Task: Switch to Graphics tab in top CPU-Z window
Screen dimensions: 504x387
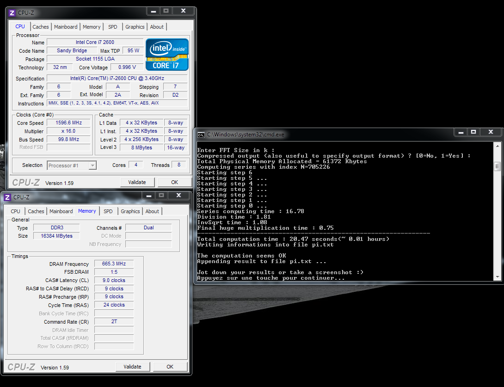Action: point(135,27)
